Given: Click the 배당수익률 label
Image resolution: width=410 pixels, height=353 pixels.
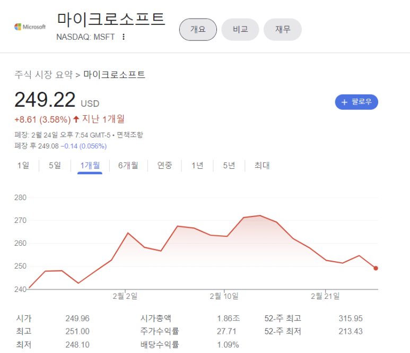Looking at the screenshot, I should (x=160, y=345).
